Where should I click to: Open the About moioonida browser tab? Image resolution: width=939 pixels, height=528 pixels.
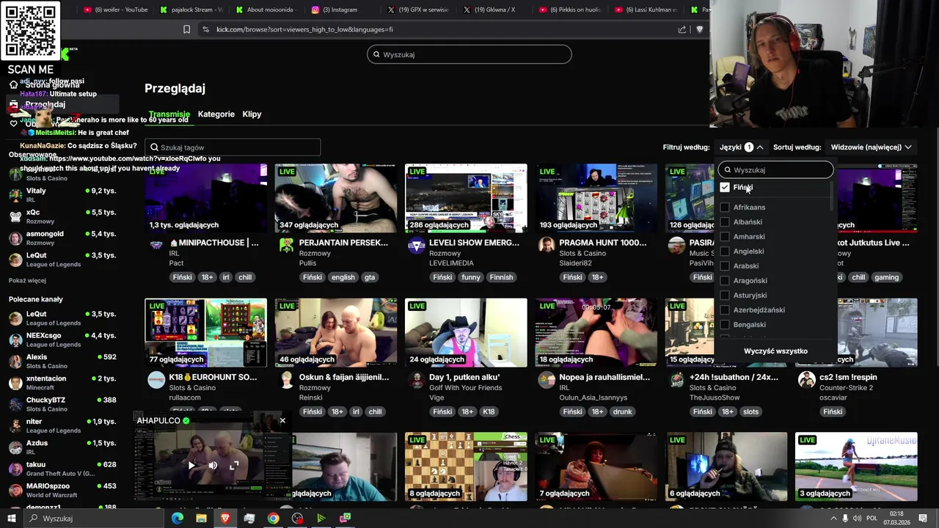[x=267, y=10]
